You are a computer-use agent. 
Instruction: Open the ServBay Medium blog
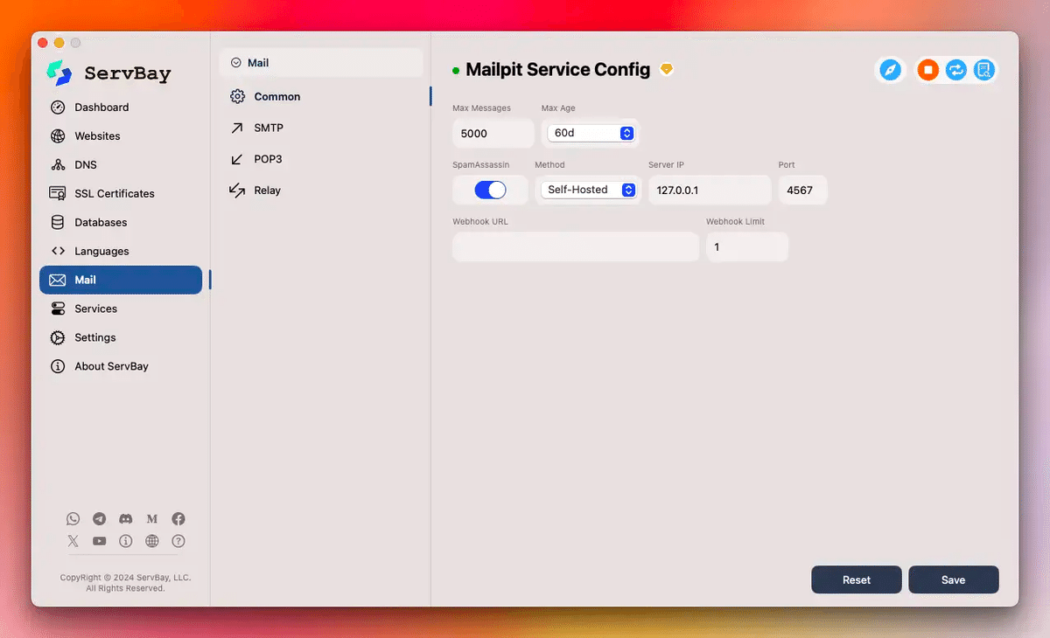tap(152, 518)
